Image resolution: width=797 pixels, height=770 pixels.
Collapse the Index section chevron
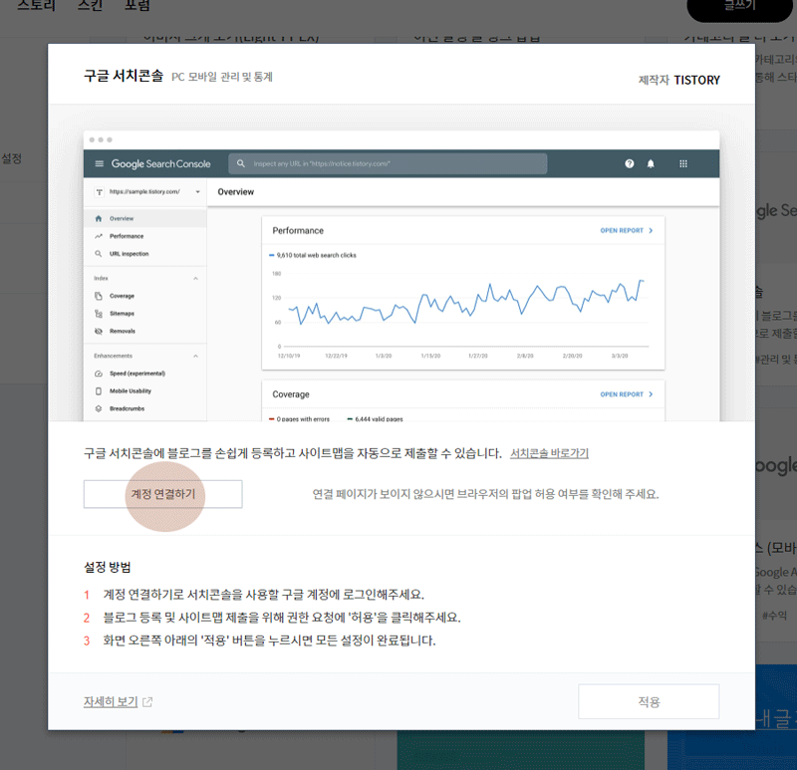coord(195,279)
